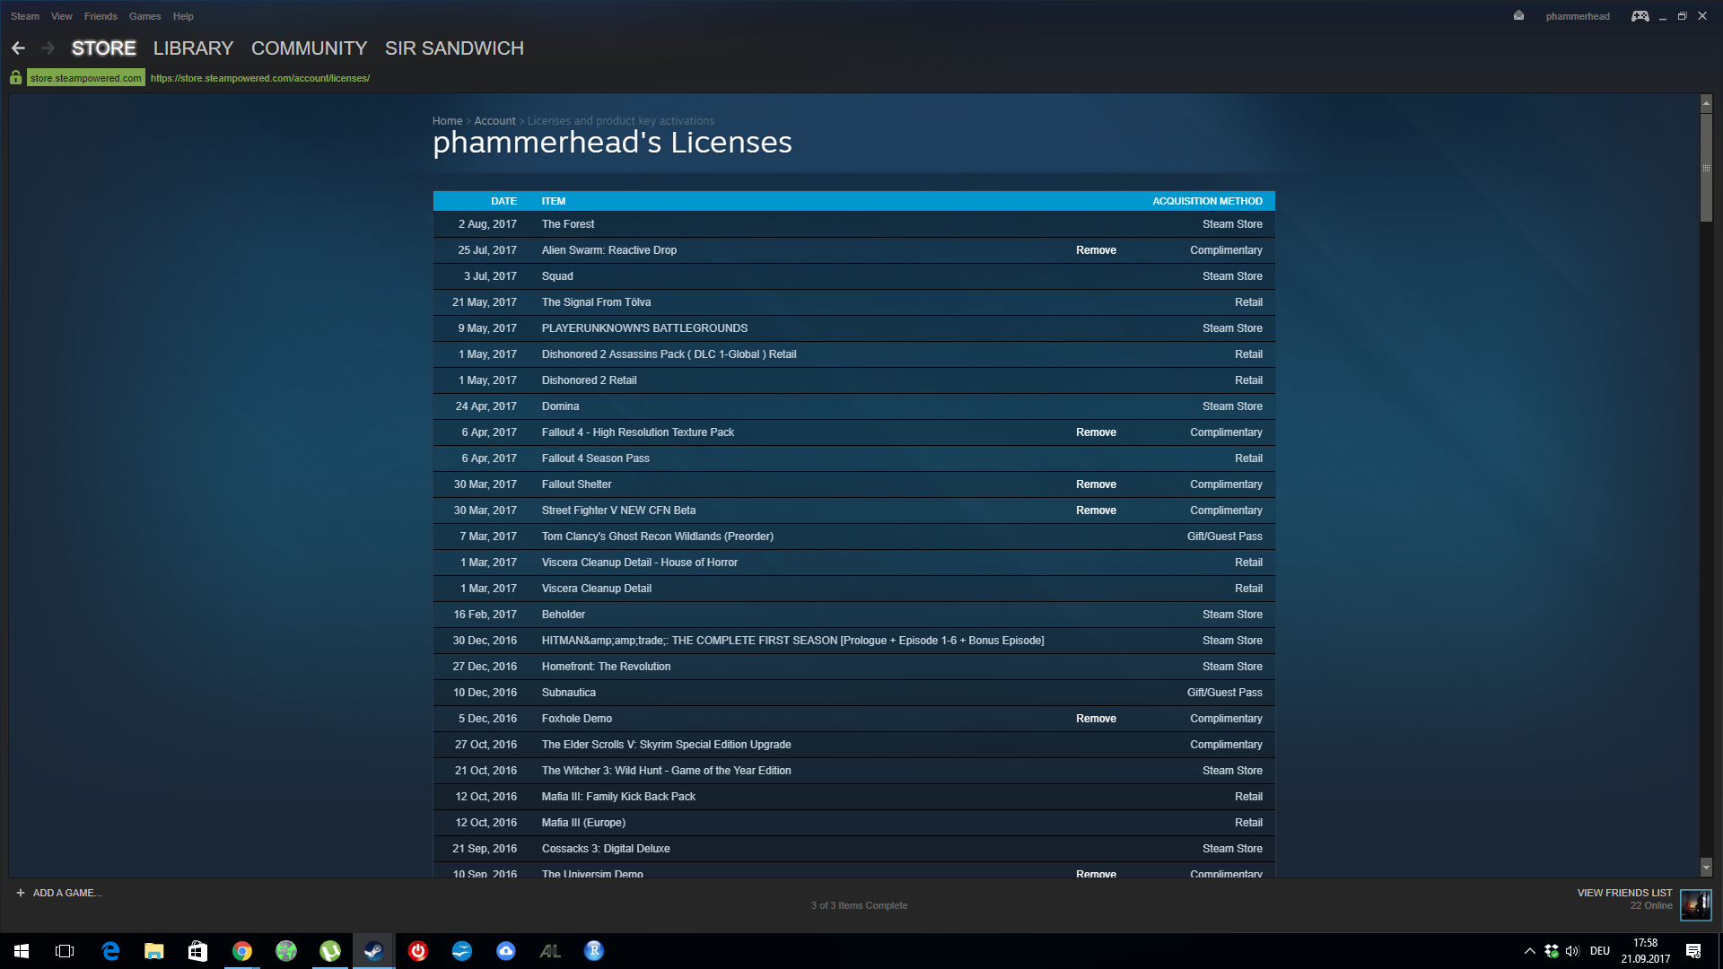Screen dimensions: 1723x969
Task: Open the Friends menu
Action: pos(101,16)
